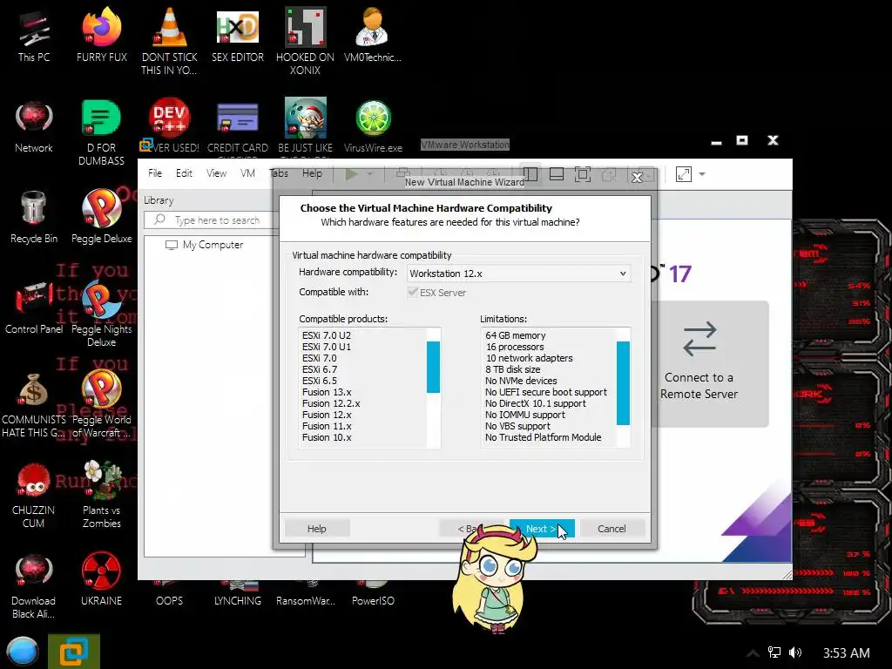Screen dimensions: 892x669
Task: Open dropdown arrow next to stretch icon
Action: tap(702, 174)
